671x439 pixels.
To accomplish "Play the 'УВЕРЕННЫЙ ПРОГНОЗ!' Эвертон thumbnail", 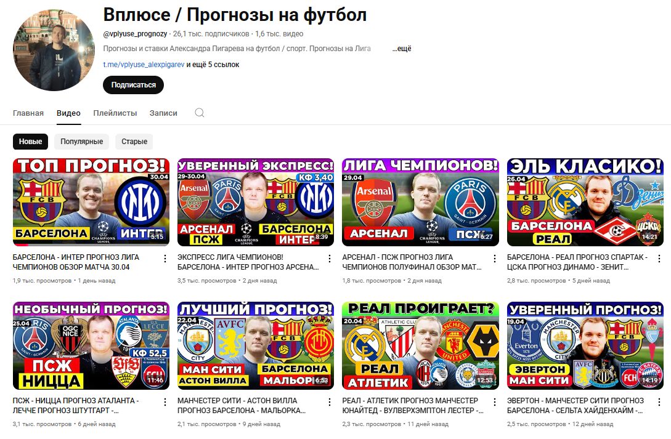I will [x=585, y=346].
